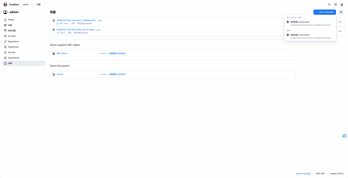Click small System icon in second credential details

[x=58, y=33]
